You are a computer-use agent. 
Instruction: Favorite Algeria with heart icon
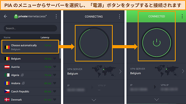point(55,75)
